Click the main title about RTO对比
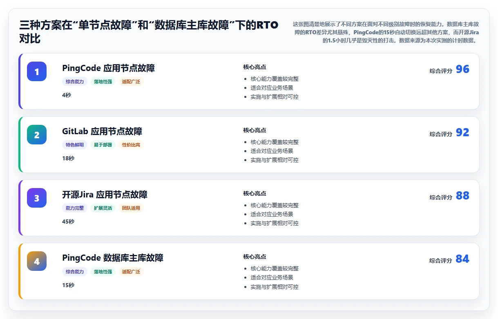The width and height of the screenshot is (498, 319). (x=149, y=32)
